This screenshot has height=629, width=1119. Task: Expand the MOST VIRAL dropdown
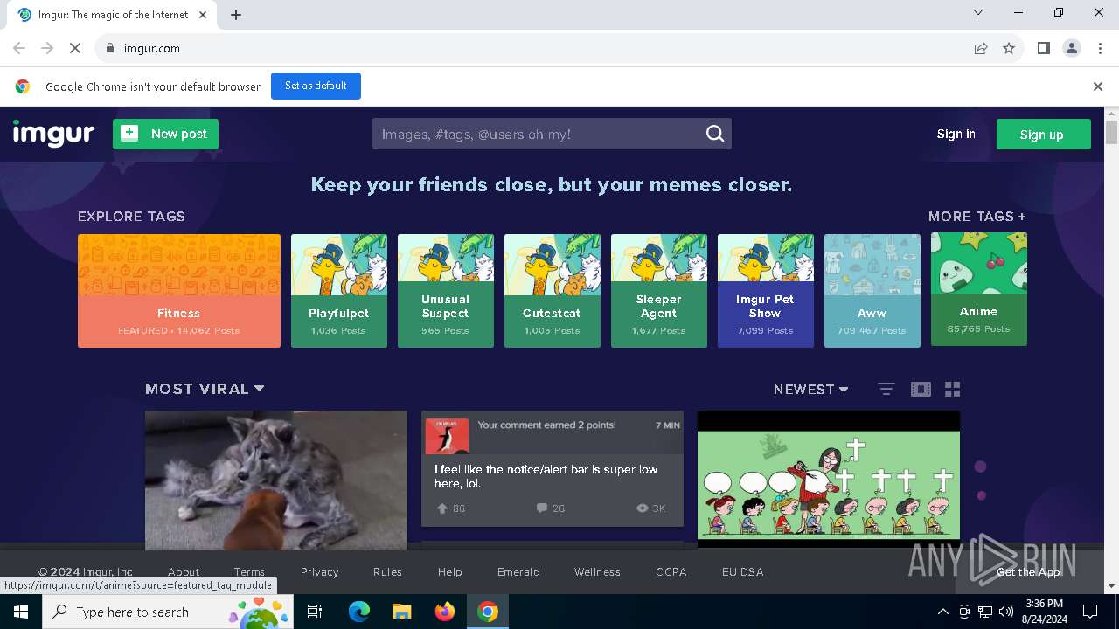tap(205, 389)
